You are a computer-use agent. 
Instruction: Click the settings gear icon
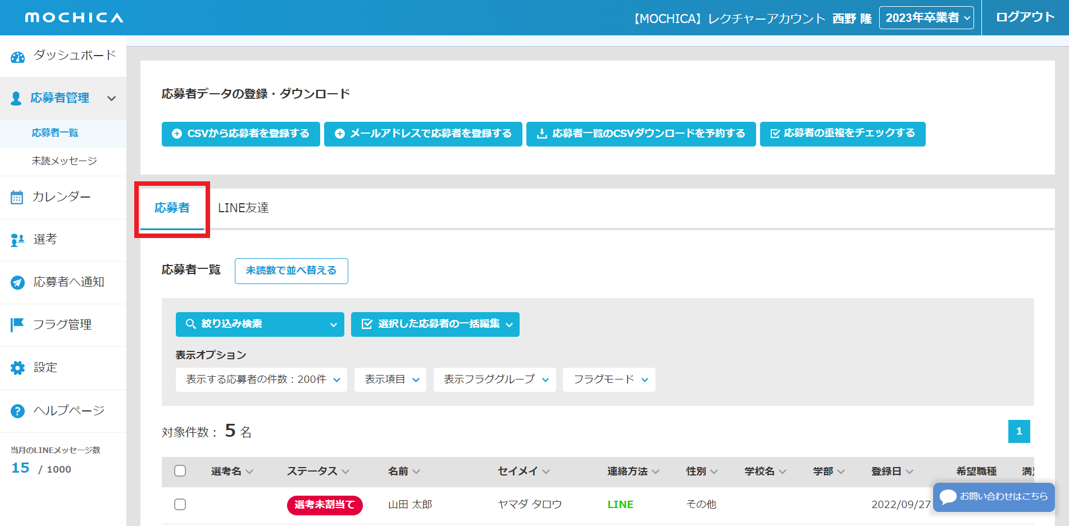pyautogui.click(x=17, y=368)
